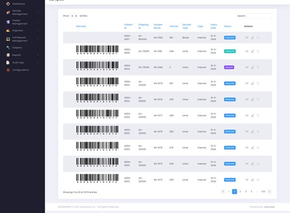
Task: Click the Reports icon in the sidebar
Action: pyautogui.click(x=8, y=55)
